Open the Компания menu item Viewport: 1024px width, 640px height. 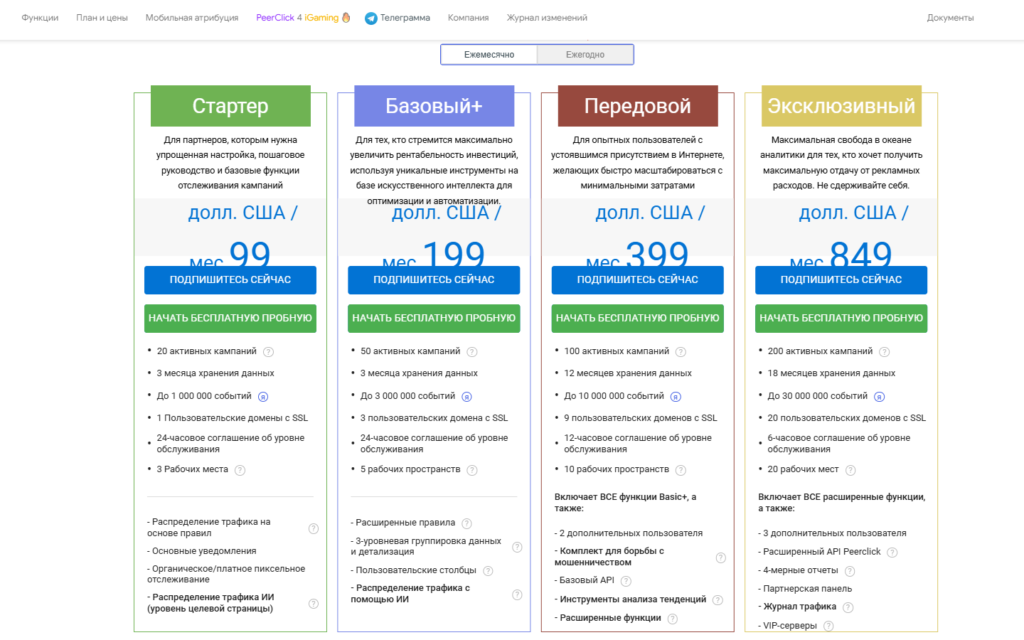pos(468,18)
